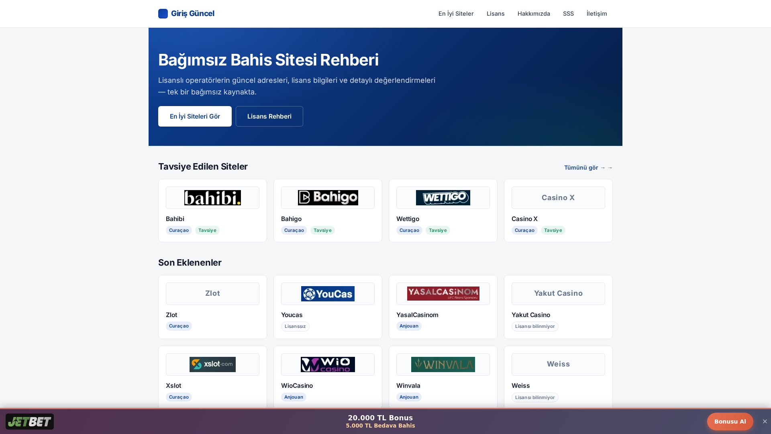The width and height of the screenshot is (771, 434).
Task: Click the Wio Casino logo image
Action: click(x=328, y=364)
